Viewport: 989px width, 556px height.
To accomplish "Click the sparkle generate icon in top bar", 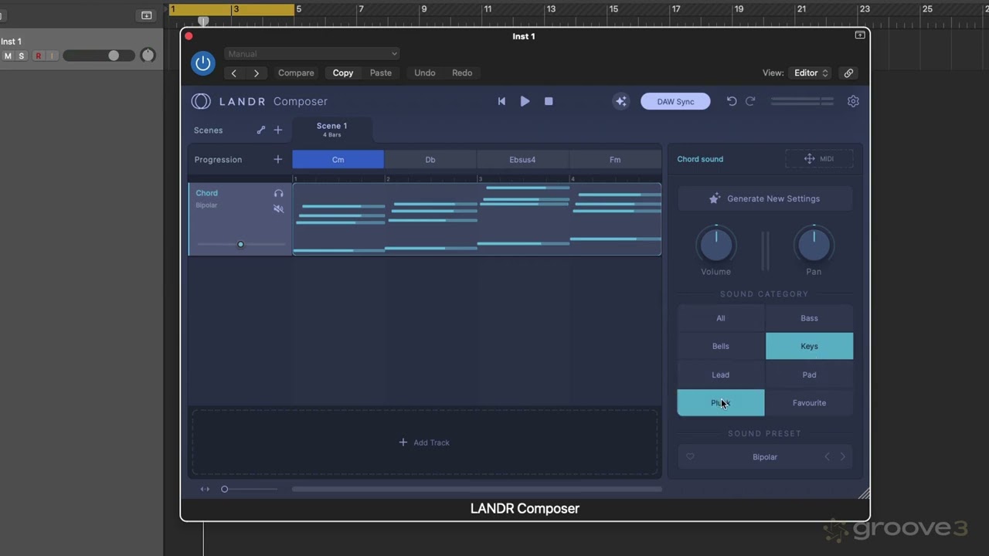I will click(x=620, y=101).
